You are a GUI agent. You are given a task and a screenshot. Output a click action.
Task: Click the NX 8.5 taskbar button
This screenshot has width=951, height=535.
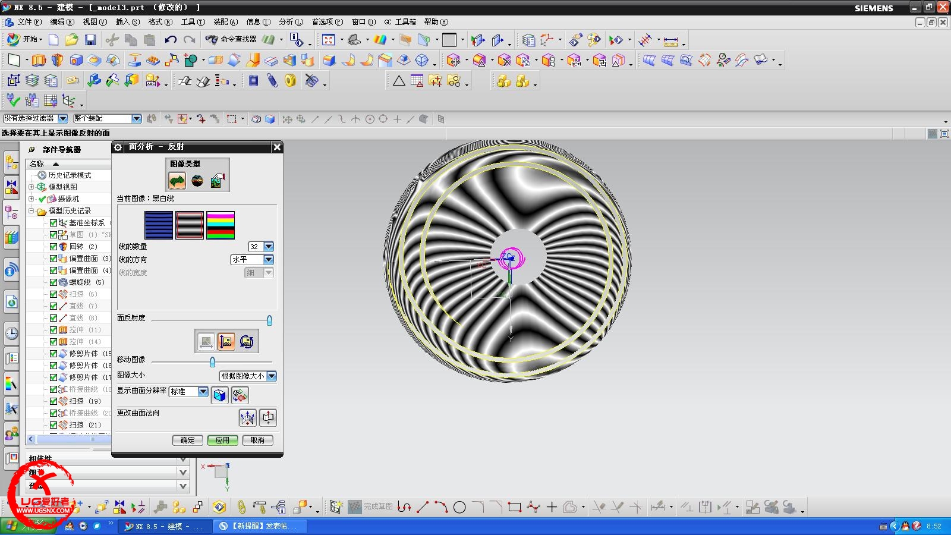pyautogui.click(x=164, y=526)
